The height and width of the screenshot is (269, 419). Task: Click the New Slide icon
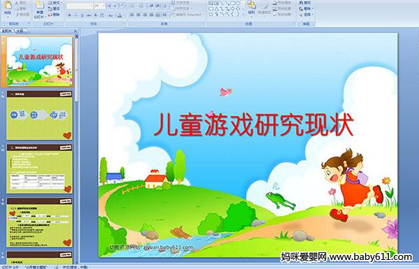[x=40, y=10]
